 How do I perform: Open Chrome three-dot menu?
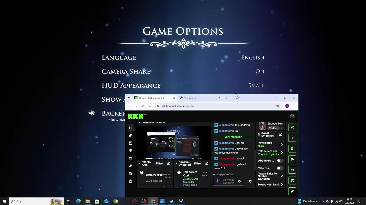pos(294,106)
